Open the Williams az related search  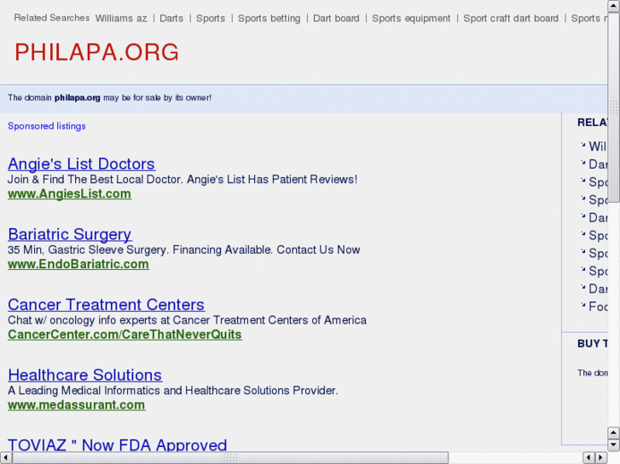point(121,18)
